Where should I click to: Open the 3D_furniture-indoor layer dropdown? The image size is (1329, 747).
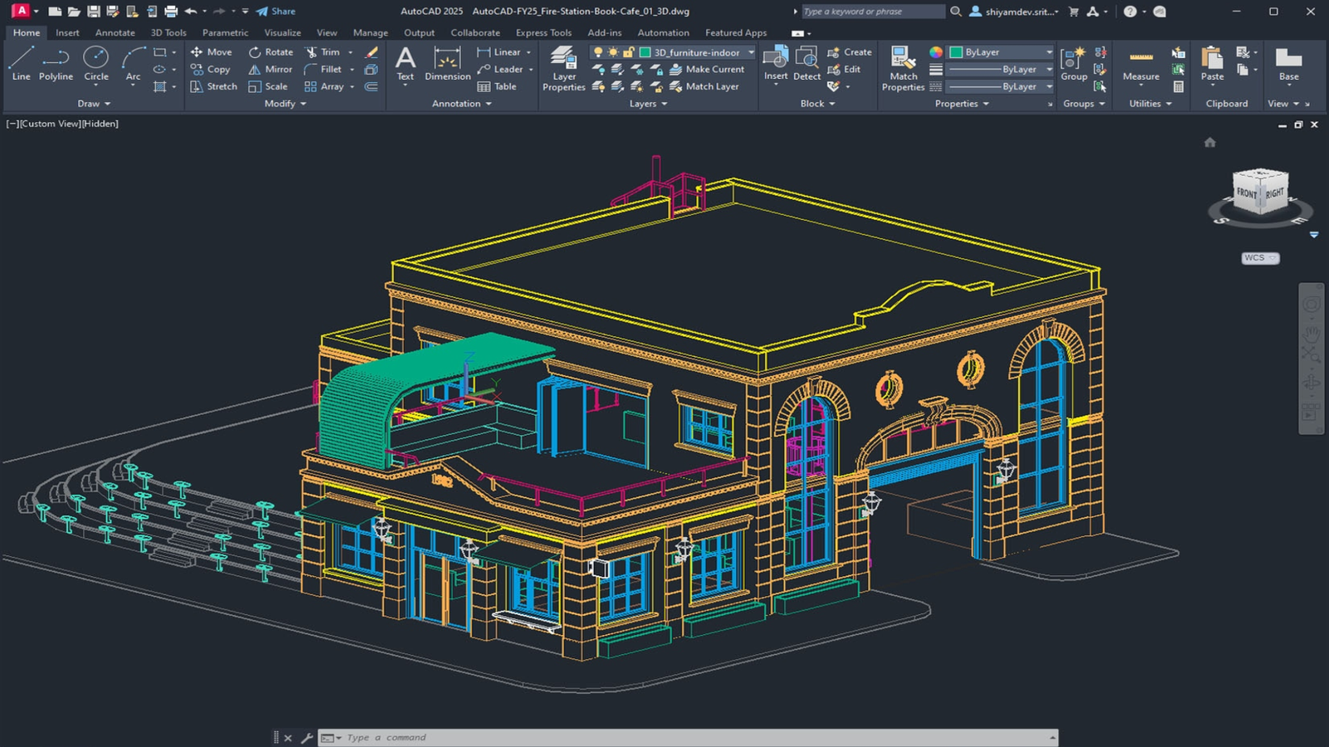click(x=751, y=52)
